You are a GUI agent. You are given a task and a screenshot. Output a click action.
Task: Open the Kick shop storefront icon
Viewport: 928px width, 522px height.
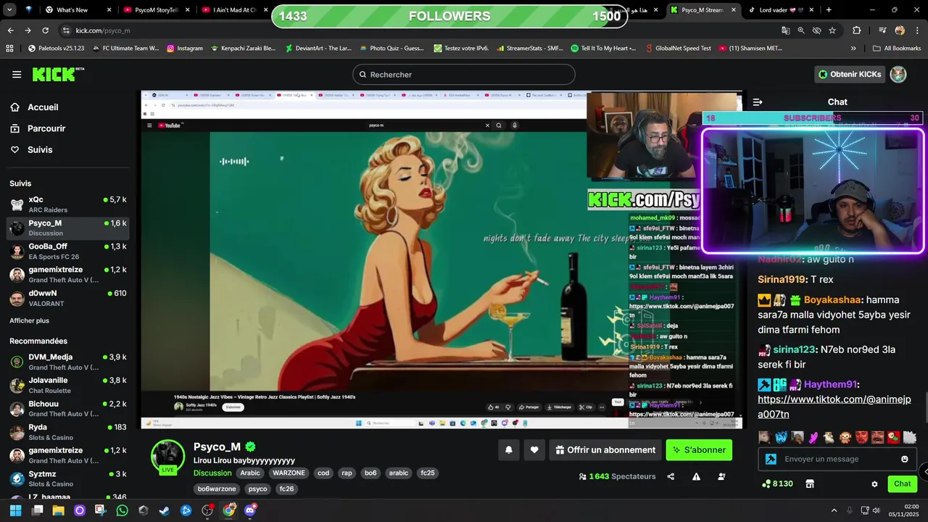(x=810, y=484)
